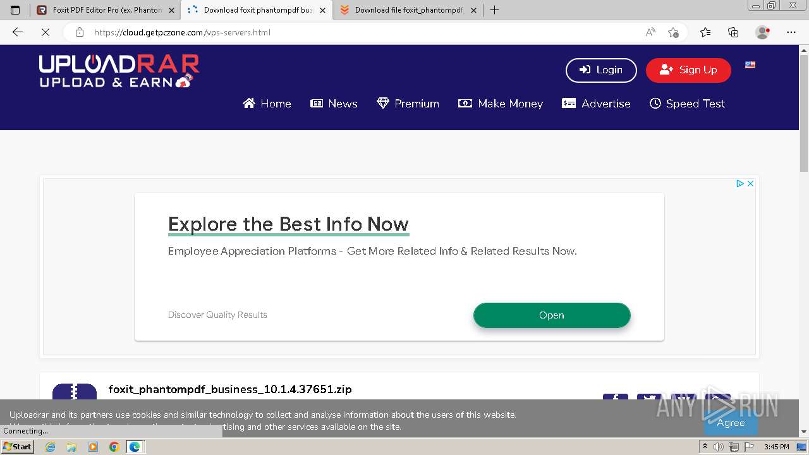Screen dimensions: 809x455
Task: Open Read aloud in address bar
Action: (650, 32)
